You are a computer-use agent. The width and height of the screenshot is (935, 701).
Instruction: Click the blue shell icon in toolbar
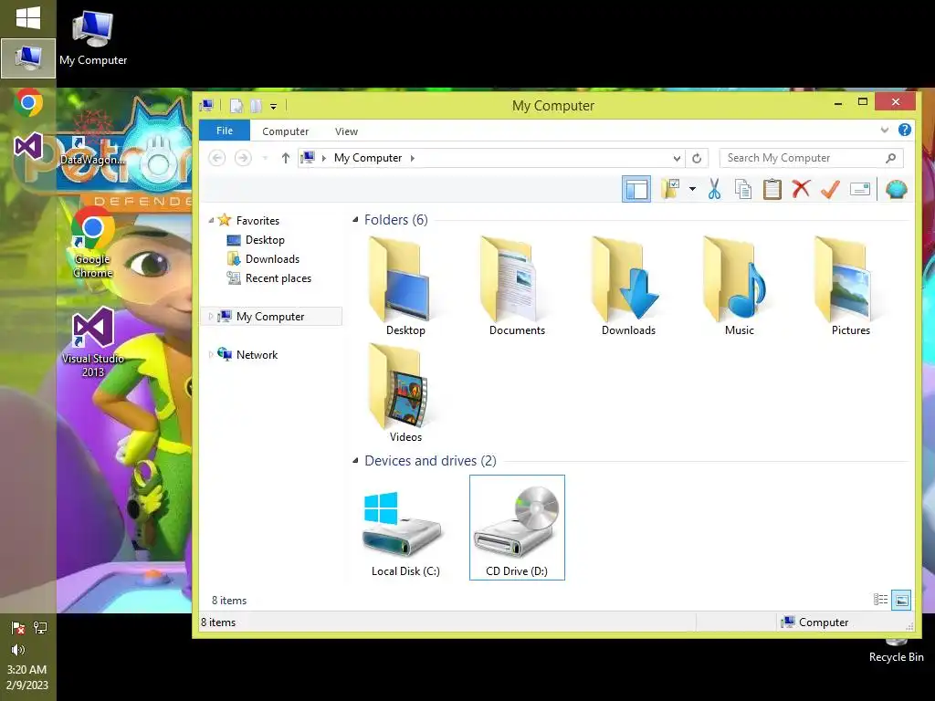tap(897, 189)
